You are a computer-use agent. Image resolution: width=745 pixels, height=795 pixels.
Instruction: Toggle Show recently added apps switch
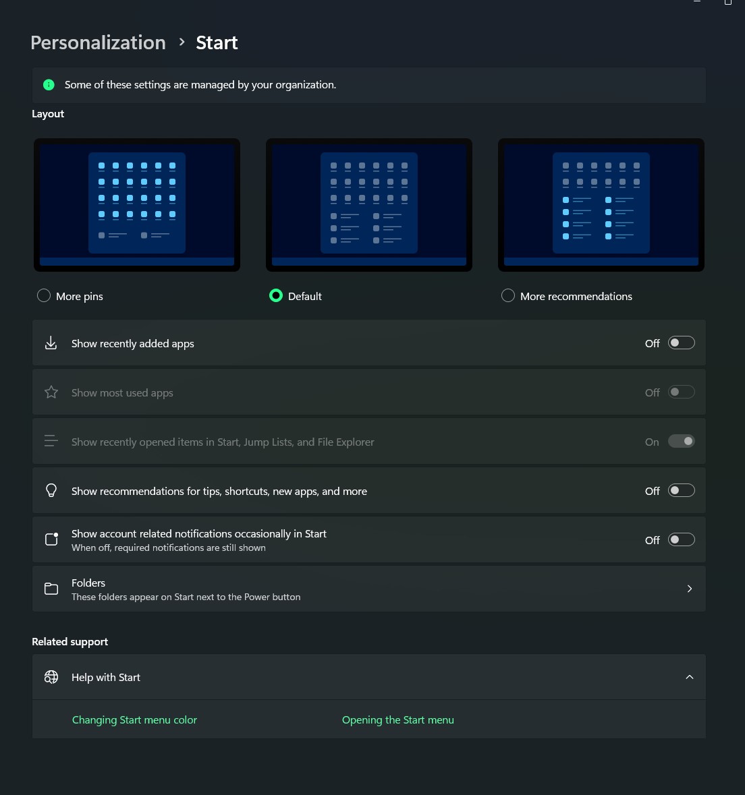681,343
